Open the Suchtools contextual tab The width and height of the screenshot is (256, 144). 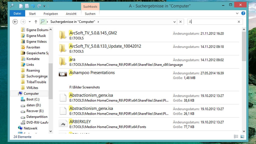pyautogui.click(x=90, y=6)
